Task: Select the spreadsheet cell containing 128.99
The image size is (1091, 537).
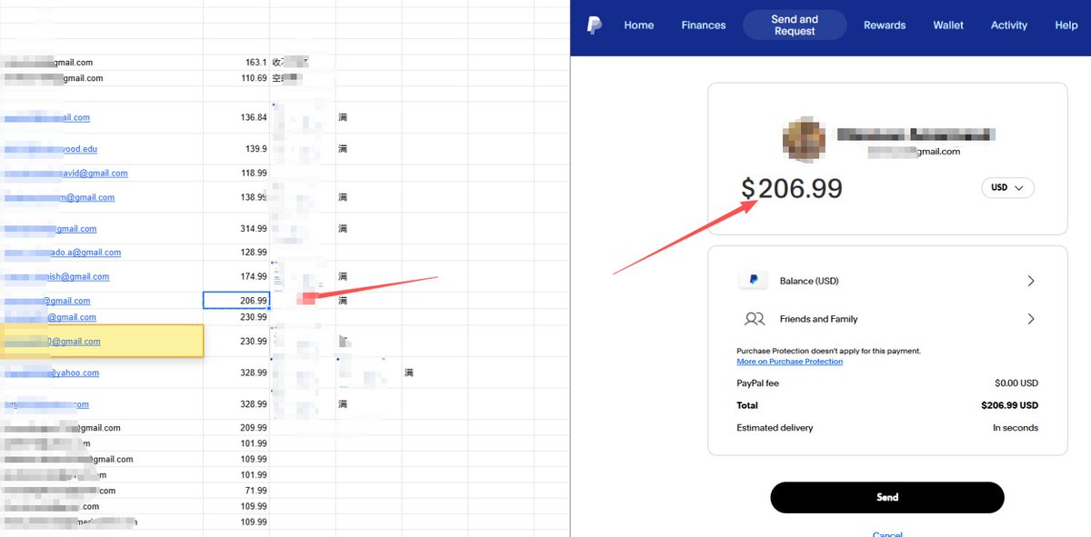Action: (x=236, y=253)
